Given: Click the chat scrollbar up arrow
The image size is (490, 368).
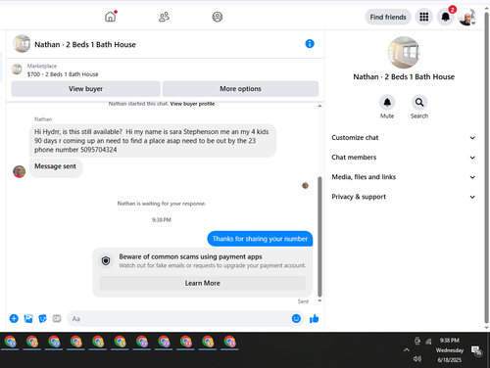Looking at the screenshot, I should coord(319,106).
